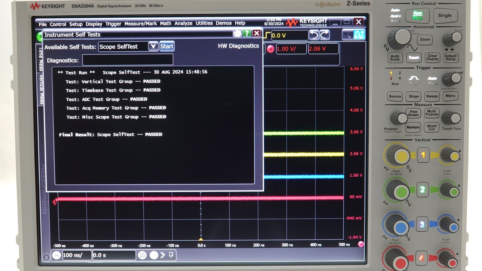Click the trigger level 0.0 V field

[x=290, y=35]
